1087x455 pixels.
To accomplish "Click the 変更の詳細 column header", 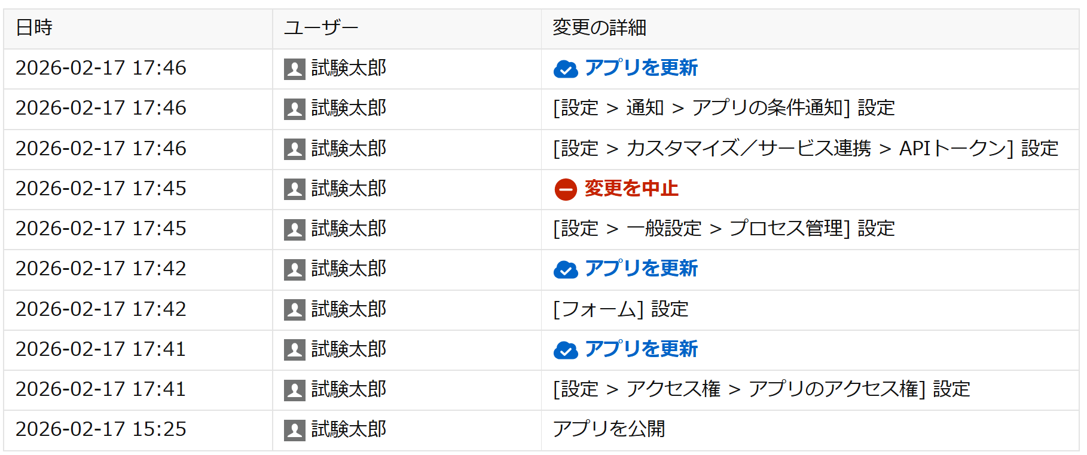I will click(599, 28).
